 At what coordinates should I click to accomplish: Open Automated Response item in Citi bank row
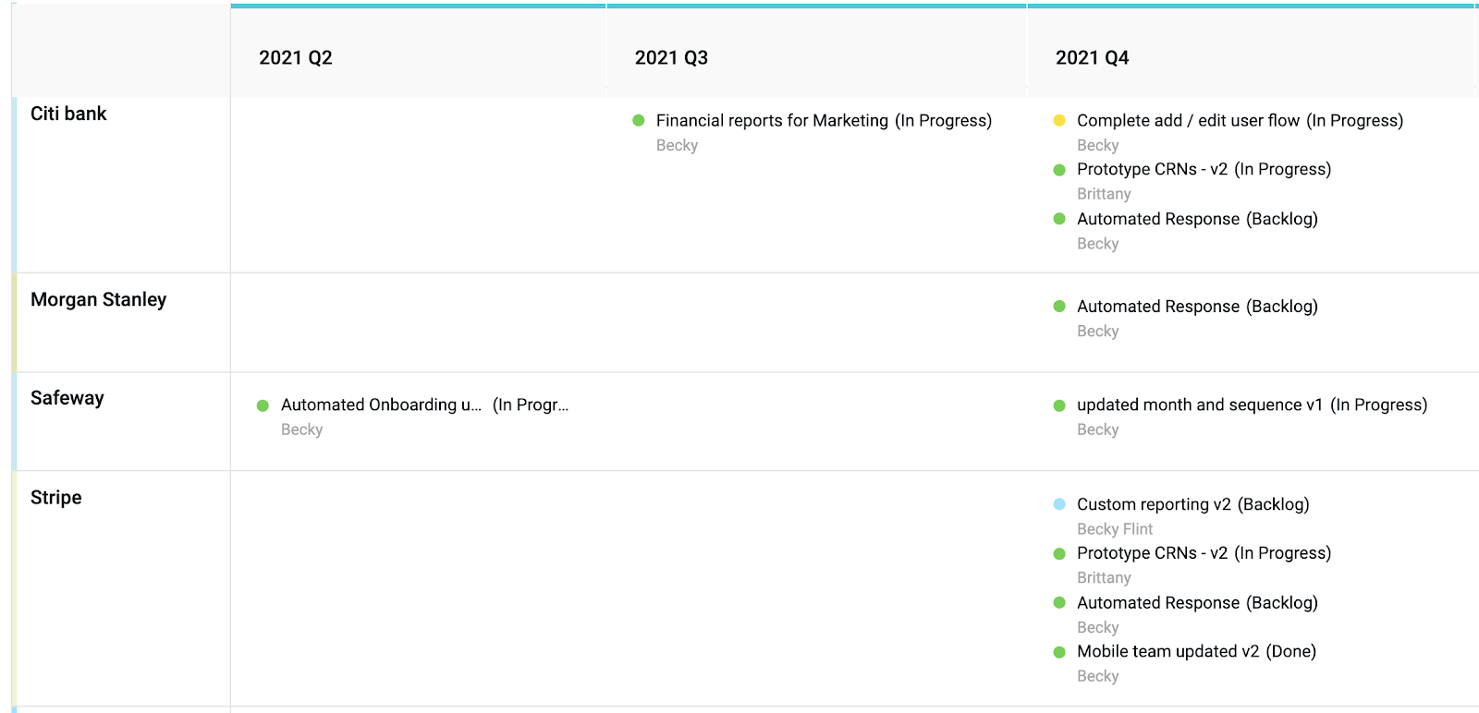tap(1197, 219)
